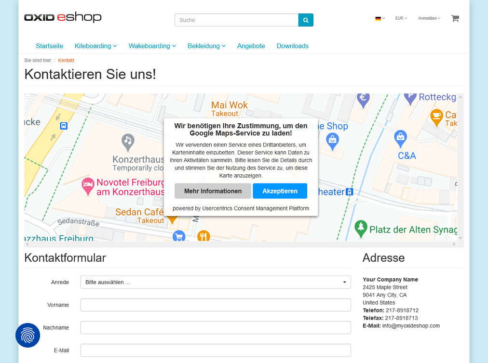Click the map's right scroll arrow
This screenshot has height=363, width=488.
point(454,244)
